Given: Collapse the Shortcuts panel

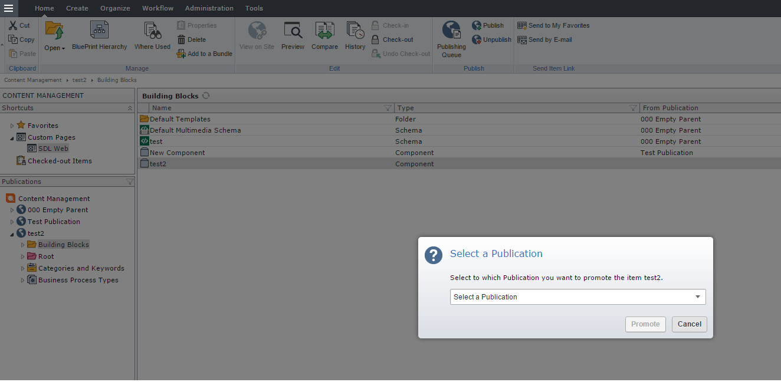Looking at the screenshot, I should pos(130,108).
